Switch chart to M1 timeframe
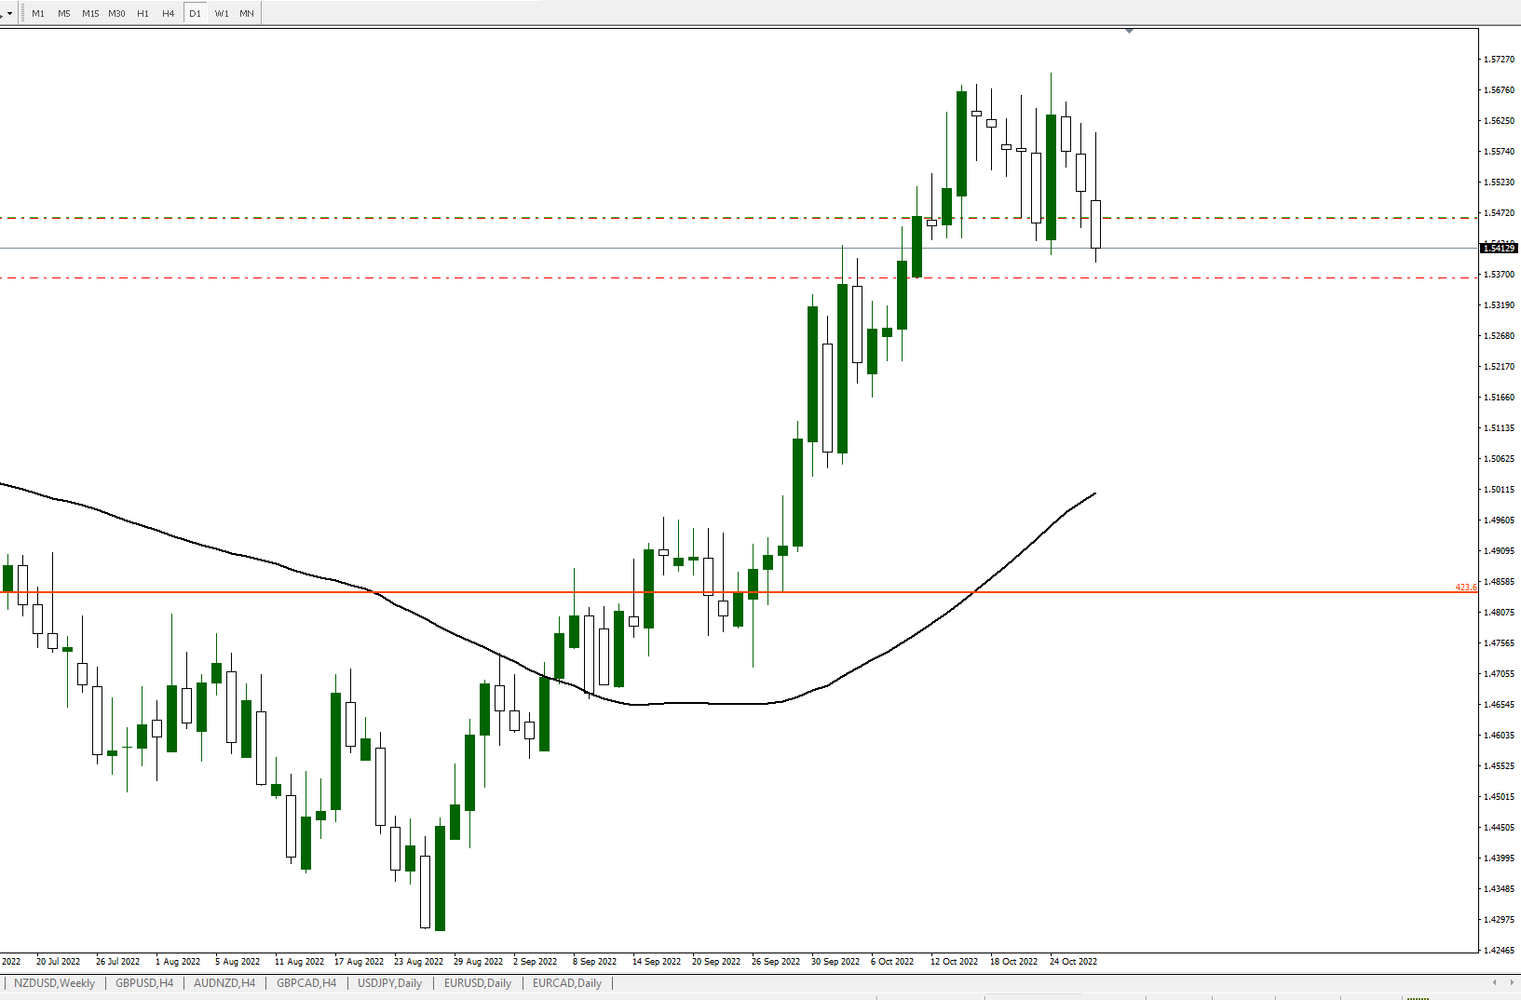Image resolution: width=1521 pixels, height=1000 pixels. click(38, 13)
